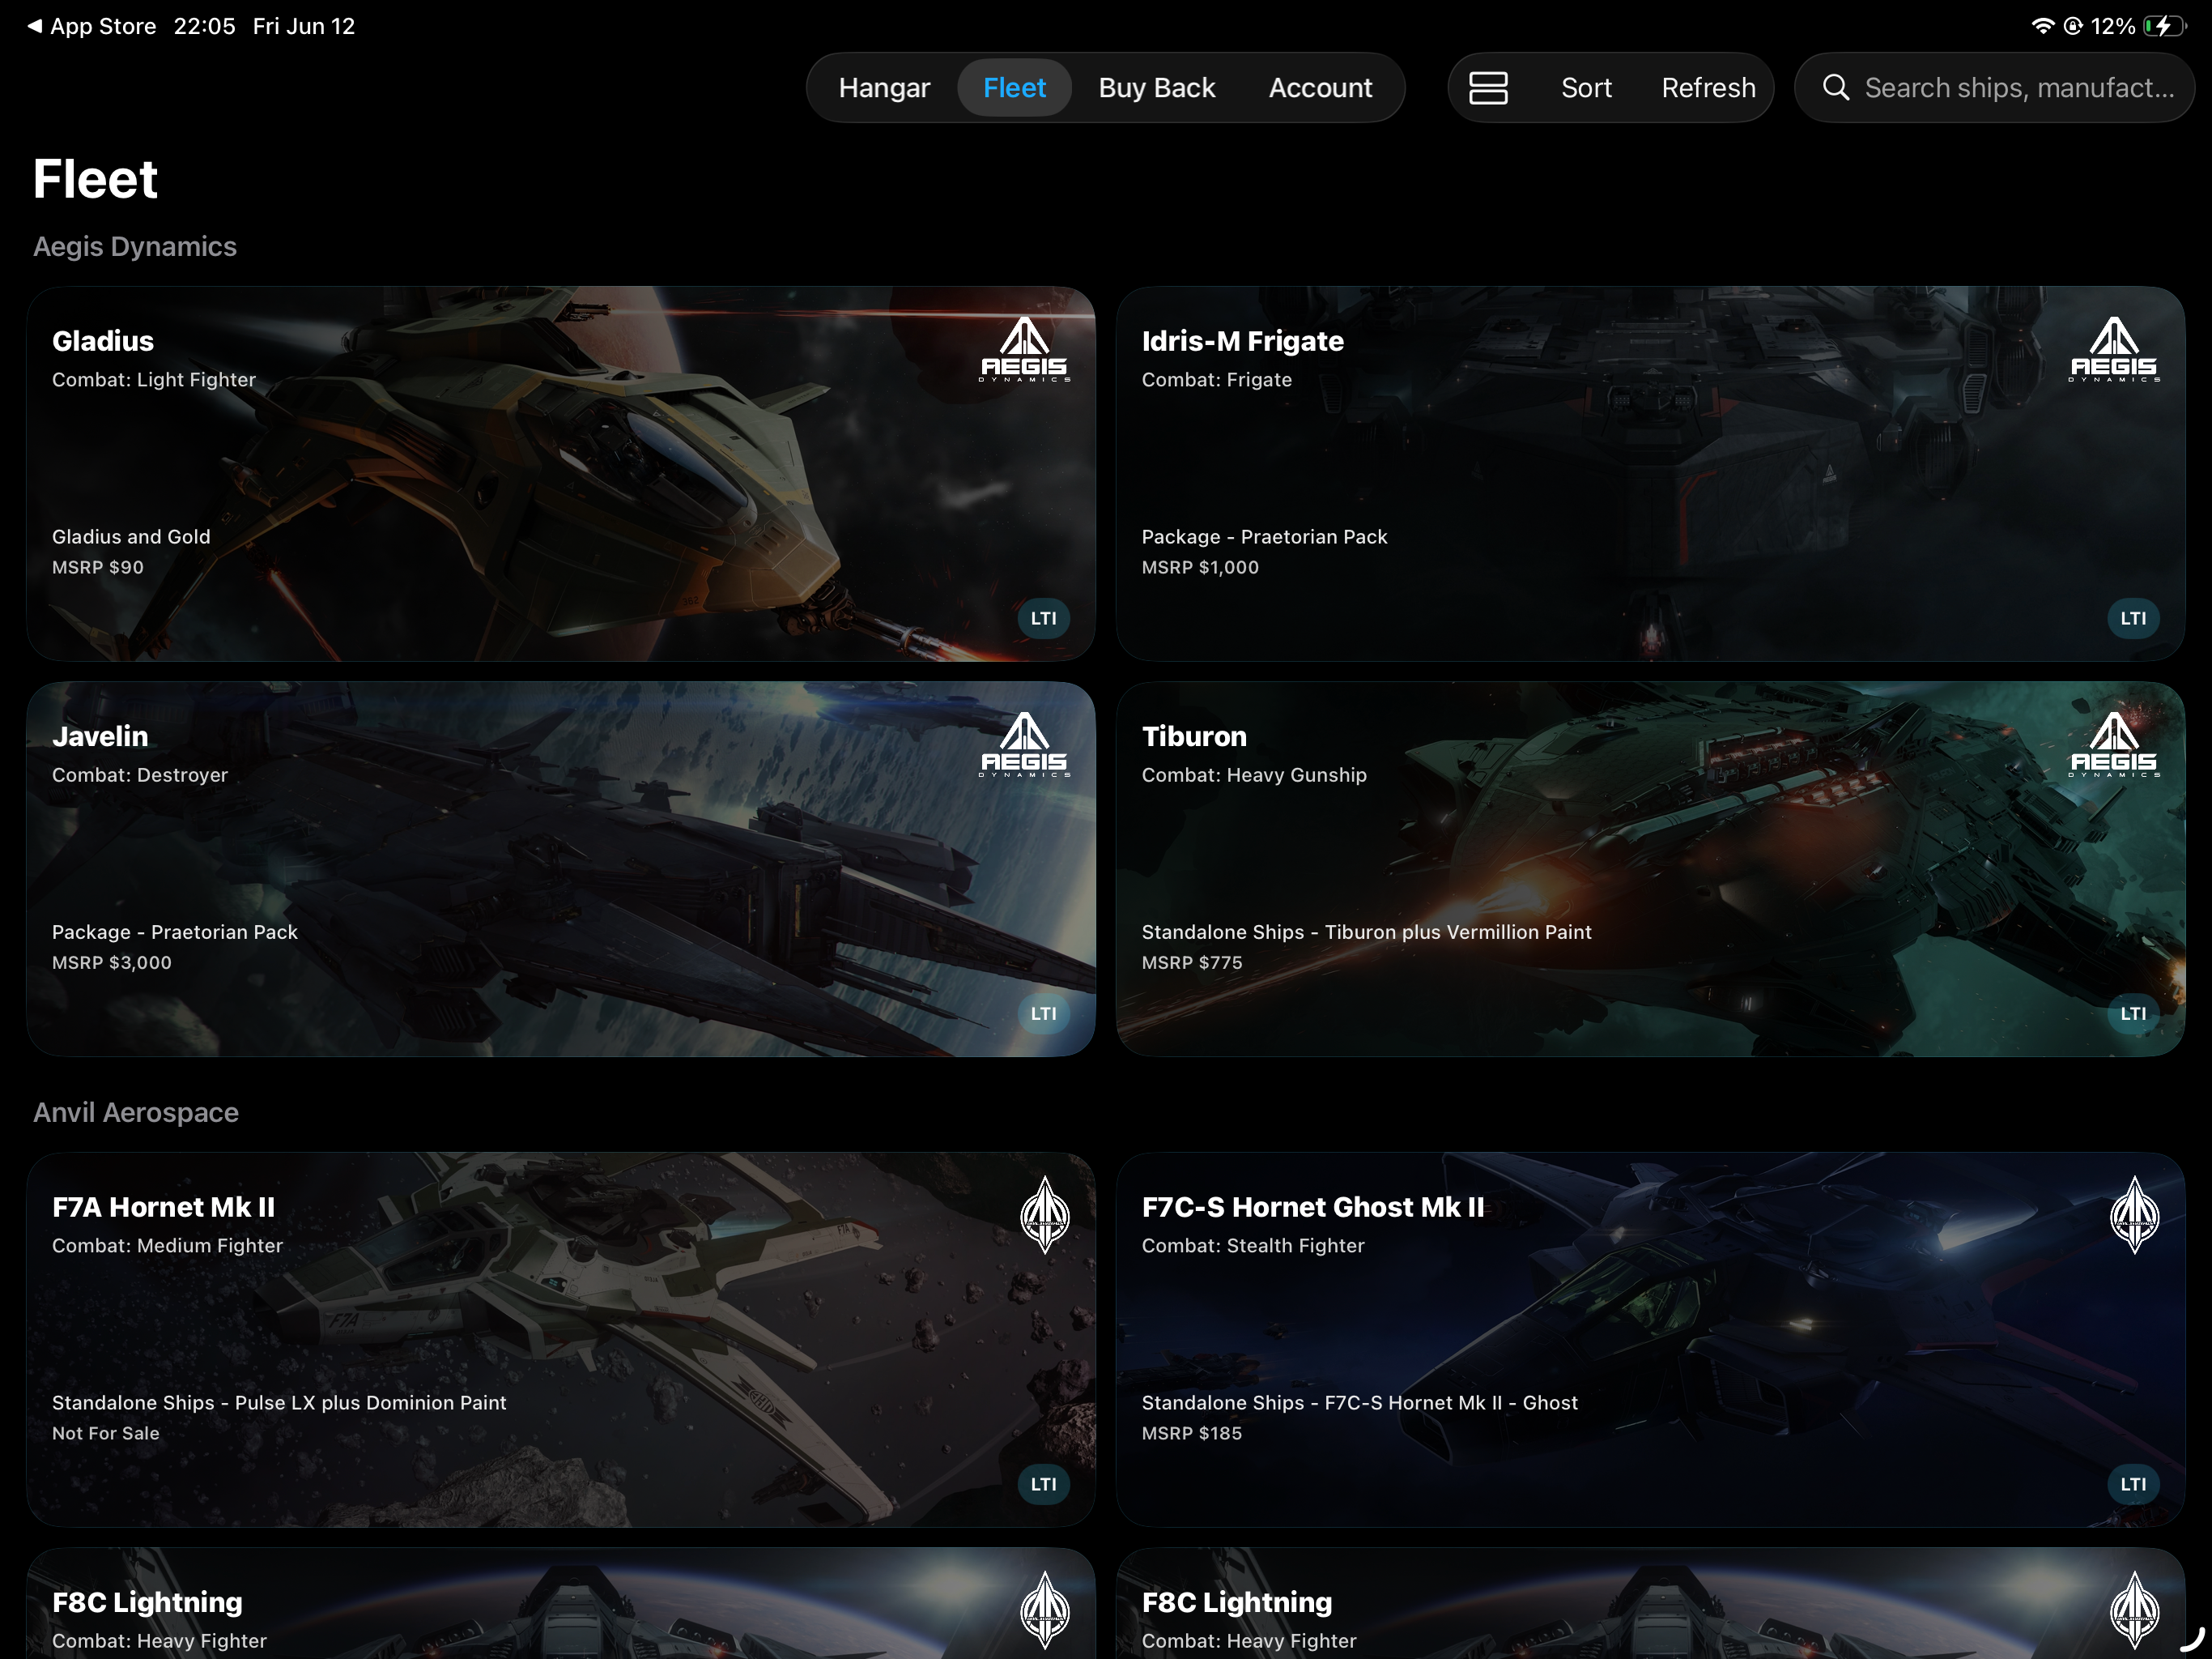The image size is (2212, 1659).
Task: Click the Aegis Dynamics section header
Action: point(135,246)
